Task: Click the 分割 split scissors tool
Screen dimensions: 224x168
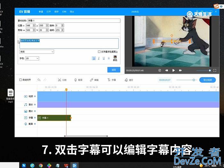Action: 62,80
